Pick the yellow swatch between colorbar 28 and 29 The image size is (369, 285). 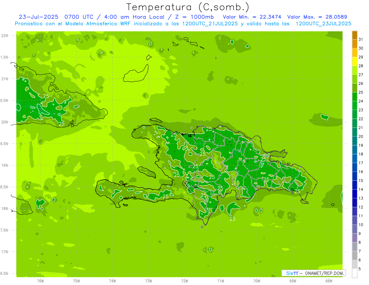(355, 61)
